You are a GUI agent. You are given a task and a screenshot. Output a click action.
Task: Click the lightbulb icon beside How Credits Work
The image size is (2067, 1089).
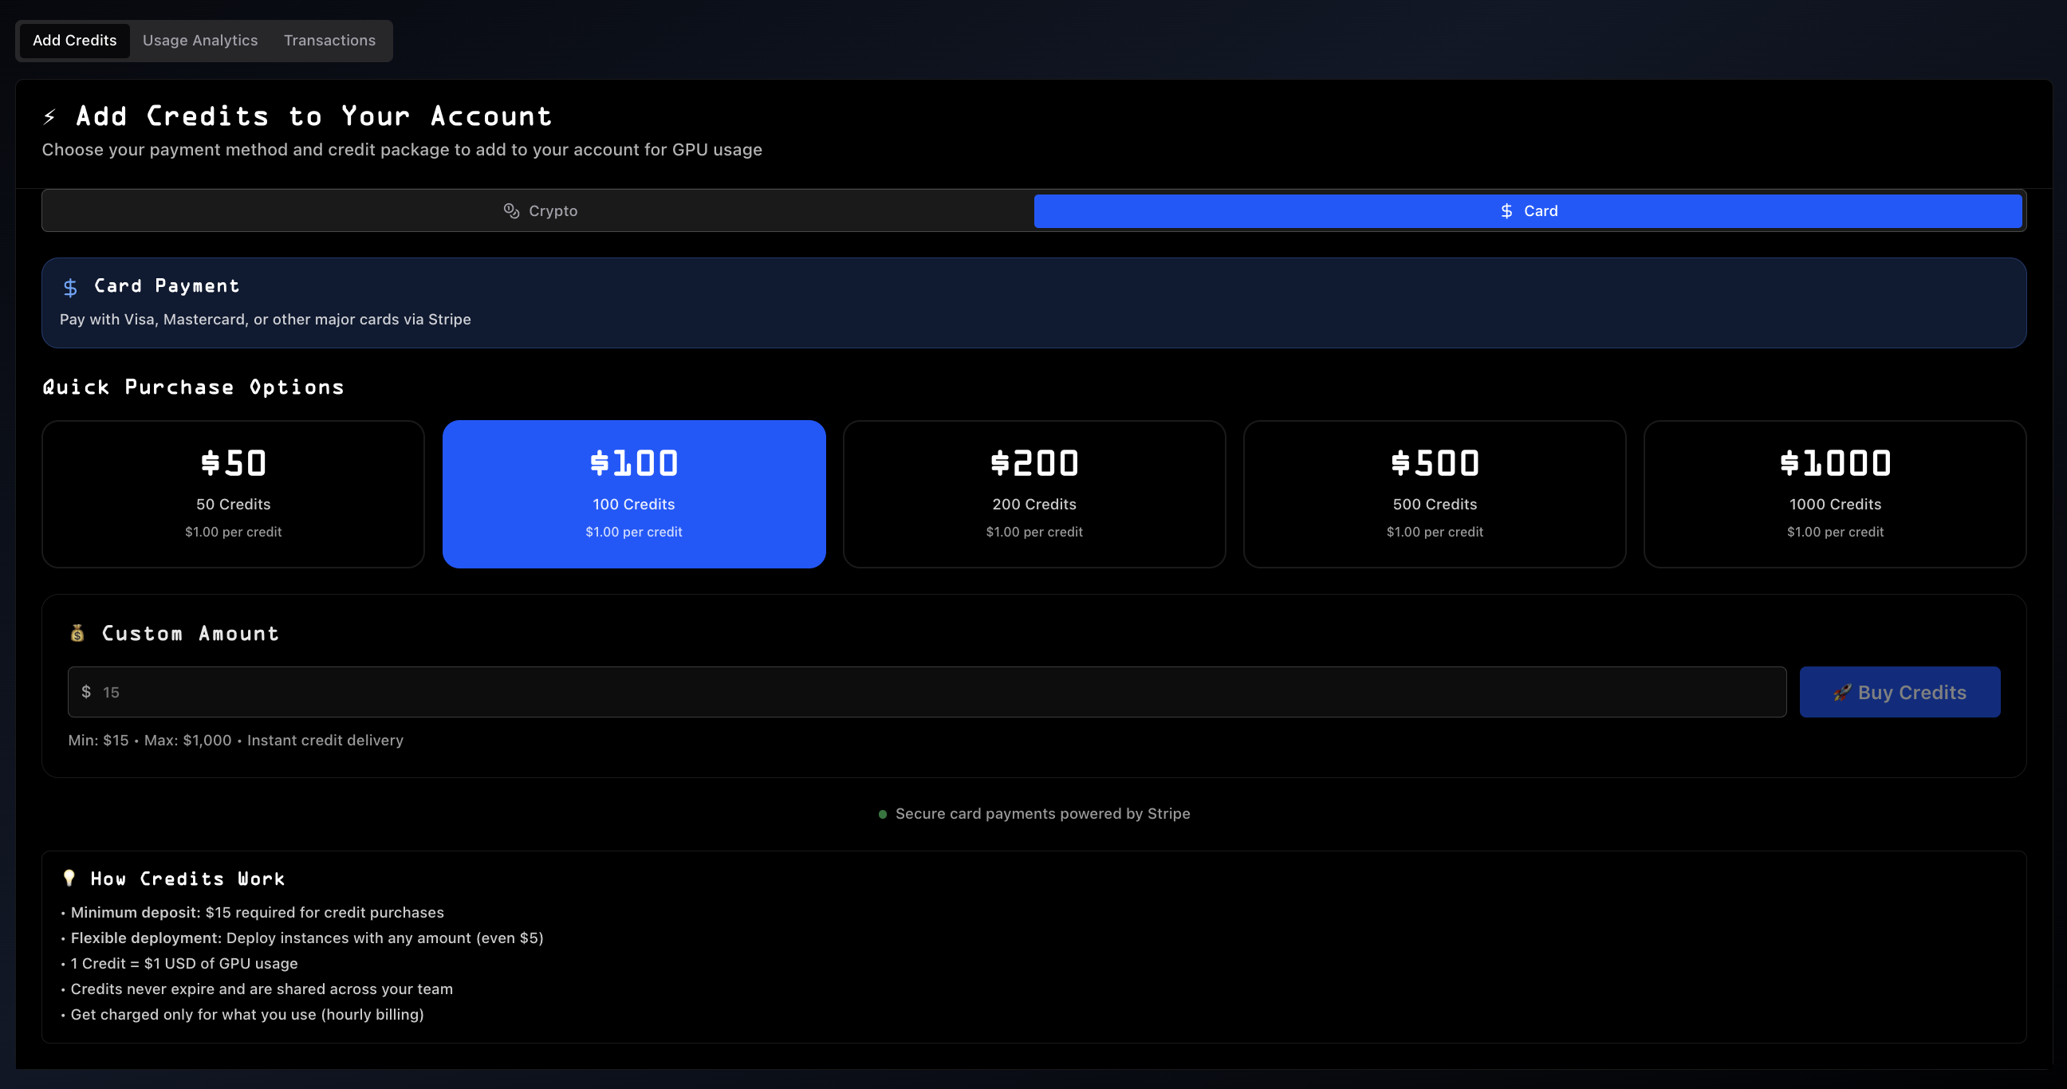point(70,877)
